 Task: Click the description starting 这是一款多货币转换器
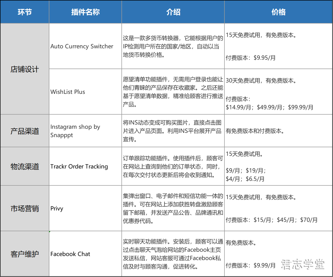[173, 46]
